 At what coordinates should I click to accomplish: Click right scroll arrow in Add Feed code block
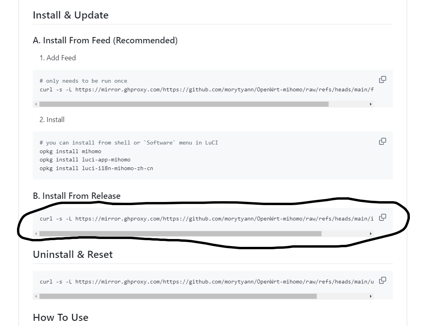[x=371, y=104]
